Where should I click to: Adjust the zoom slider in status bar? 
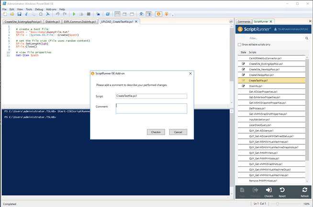pyautogui.click(x=278, y=204)
